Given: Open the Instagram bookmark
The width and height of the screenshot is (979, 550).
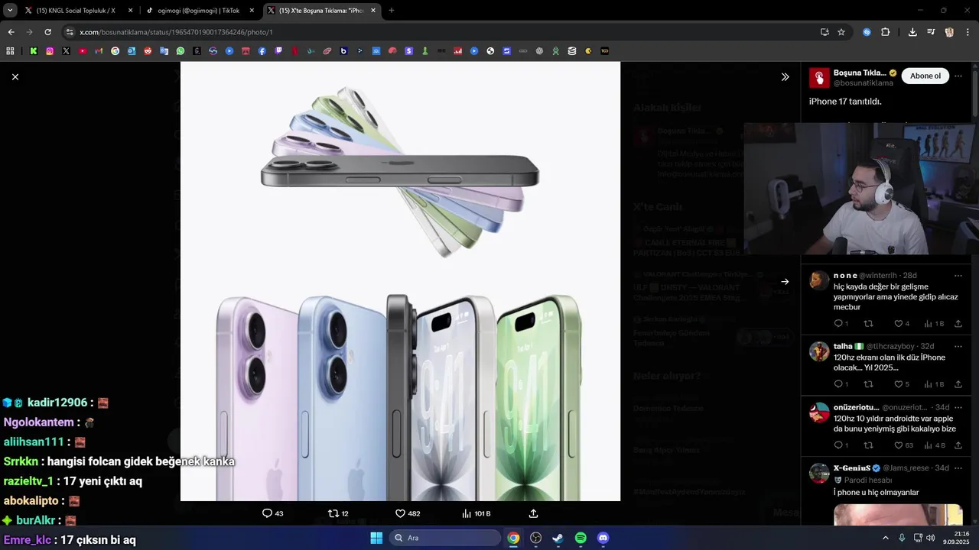Looking at the screenshot, I should (x=50, y=51).
